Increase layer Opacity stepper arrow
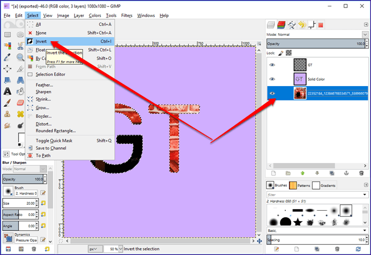The image size is (371, 255). click(367, 41)
